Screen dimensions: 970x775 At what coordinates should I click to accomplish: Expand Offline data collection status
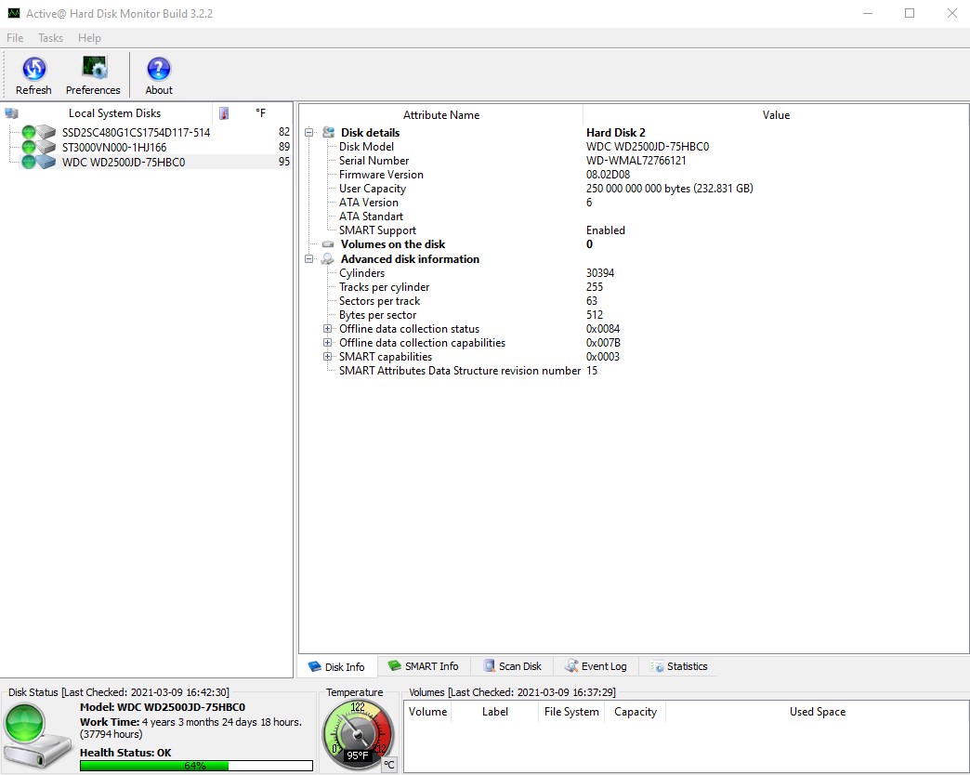point(327,329)
